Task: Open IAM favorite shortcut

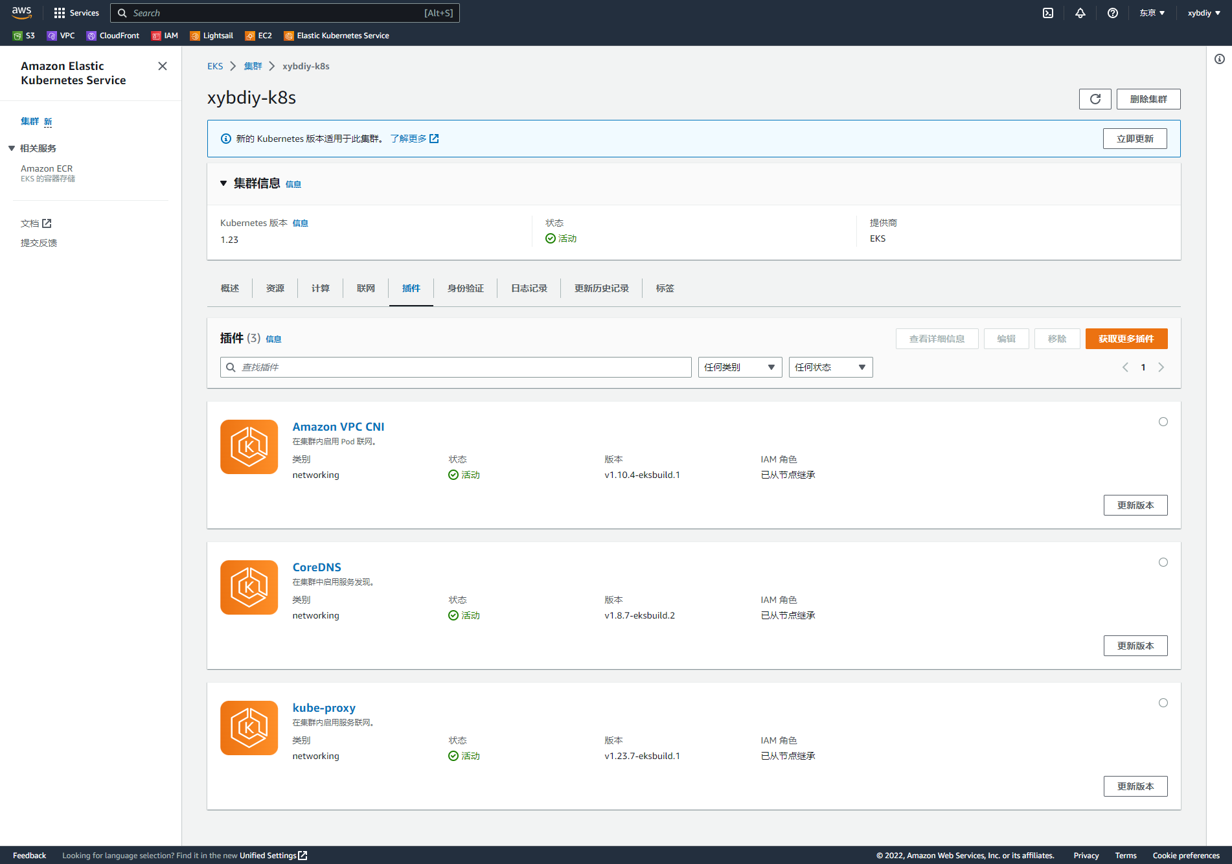Action: point(165,36)
